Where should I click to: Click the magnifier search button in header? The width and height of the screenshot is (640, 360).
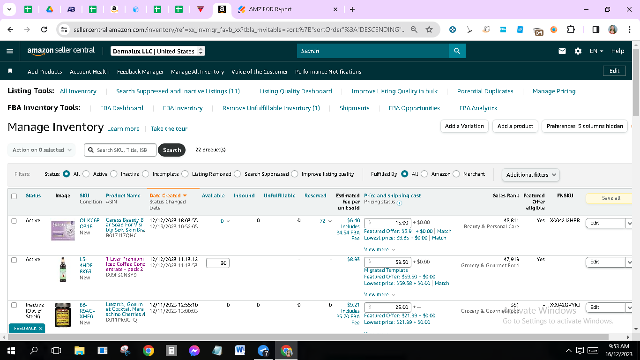pyautogui.click(x=457, y=51)
